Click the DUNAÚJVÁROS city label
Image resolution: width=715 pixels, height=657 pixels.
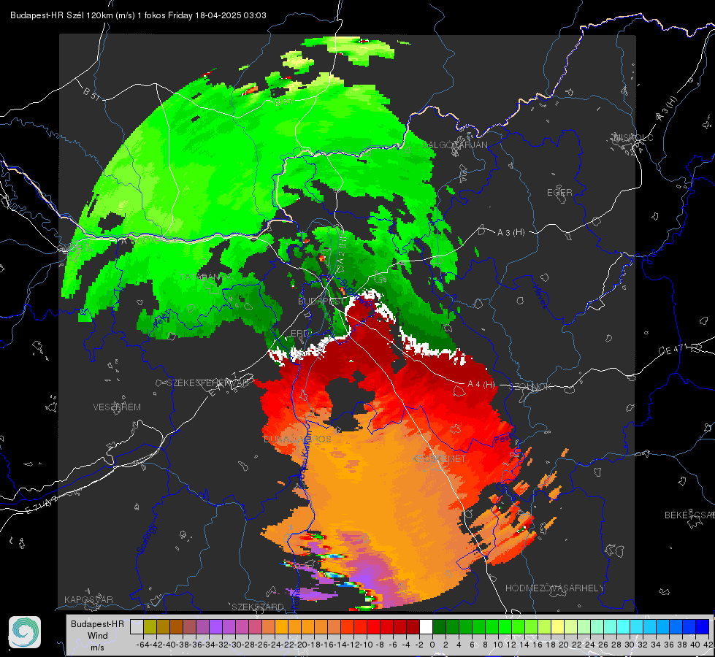pos(297,439)
